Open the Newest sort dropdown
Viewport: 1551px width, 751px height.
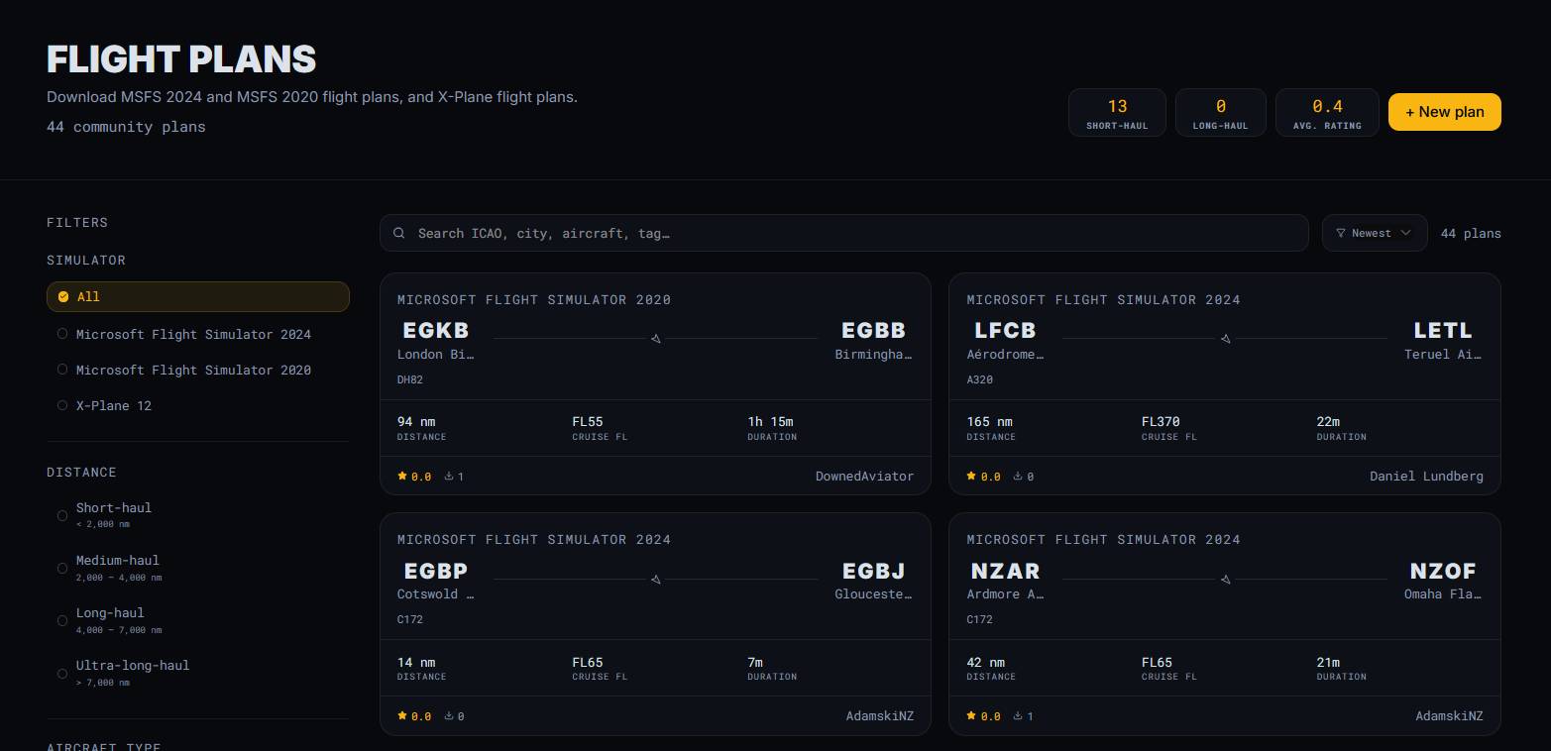click(x=1375, y=233)
